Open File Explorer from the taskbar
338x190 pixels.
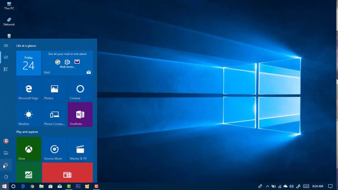click(x=41, y=186)
